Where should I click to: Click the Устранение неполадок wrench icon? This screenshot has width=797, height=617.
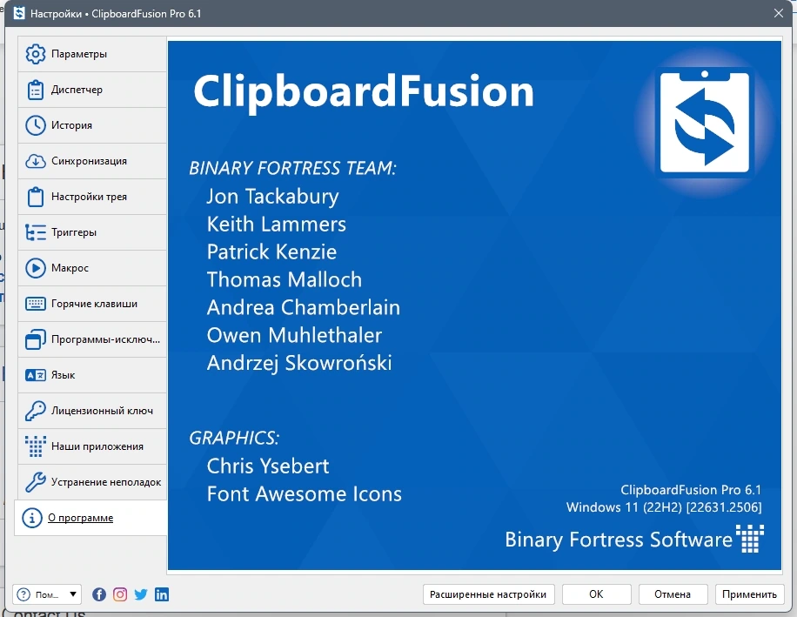pos(35,482)
